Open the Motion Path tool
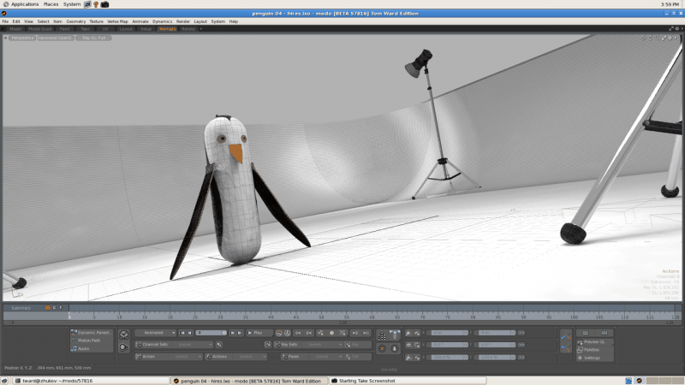 pos(92,341)
